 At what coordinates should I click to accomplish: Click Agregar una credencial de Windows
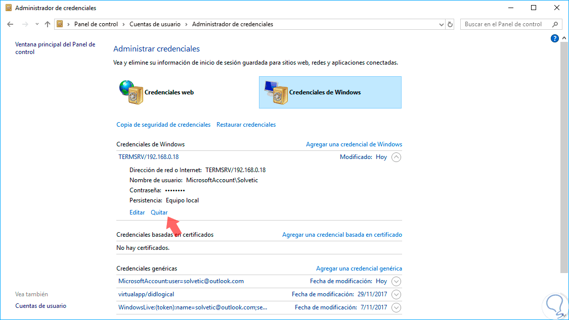354,144
